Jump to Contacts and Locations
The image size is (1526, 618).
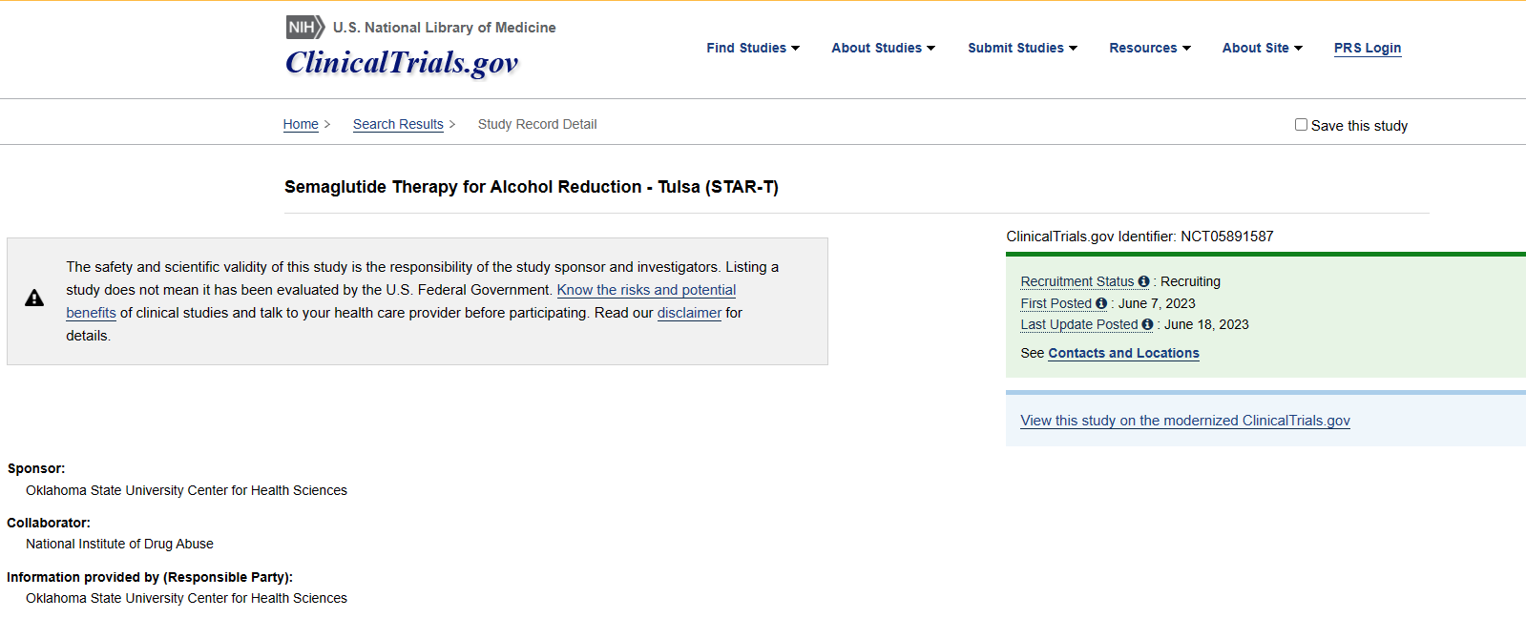[x=1123, y=353]
